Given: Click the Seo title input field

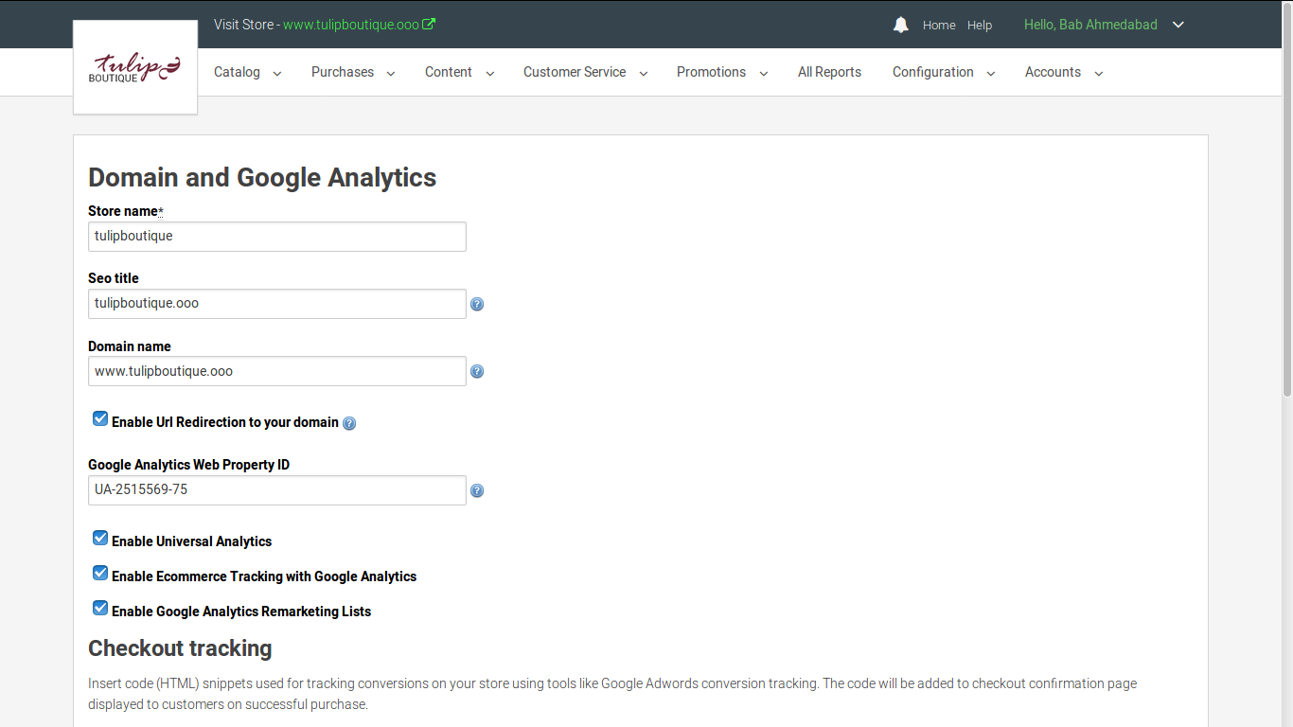Looking at the screenshot, I should coord(277,304).
